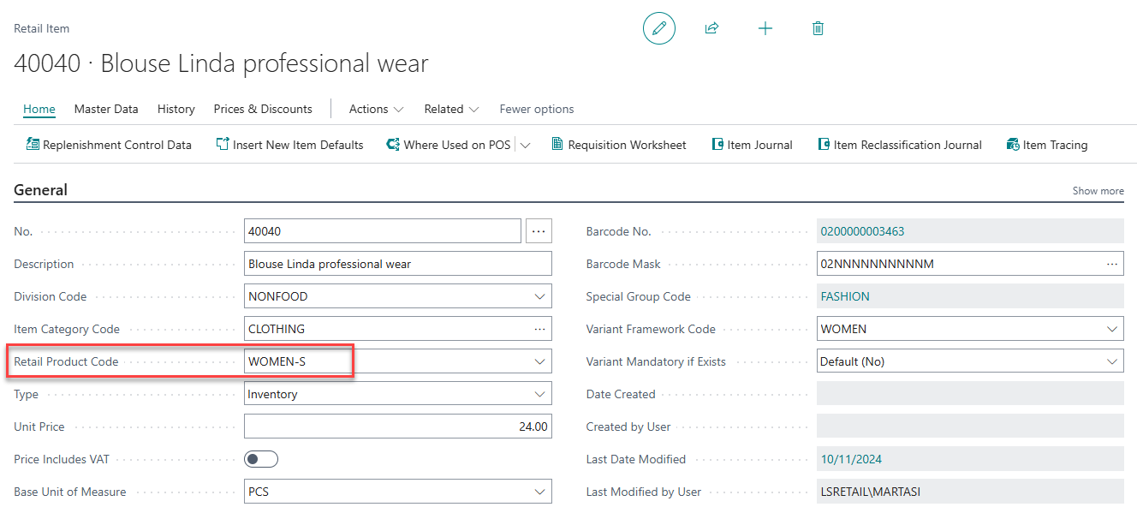Expand the Variant Framework Code dropdown
This screenshot has height=519, width=1137.
pos(1111,329)
